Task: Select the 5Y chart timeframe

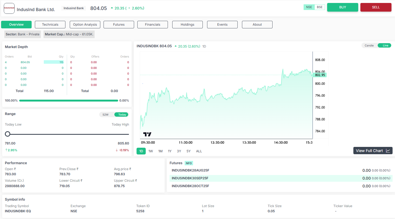Action: [188, 151]
